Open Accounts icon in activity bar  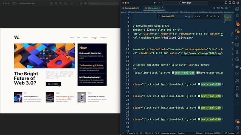click(237, 121)
